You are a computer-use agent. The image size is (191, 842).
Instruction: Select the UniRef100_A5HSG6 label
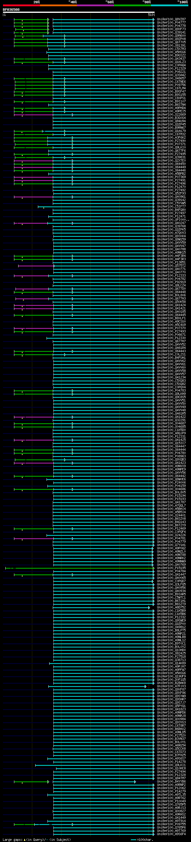pyautogui.click(x=171, y=52)
